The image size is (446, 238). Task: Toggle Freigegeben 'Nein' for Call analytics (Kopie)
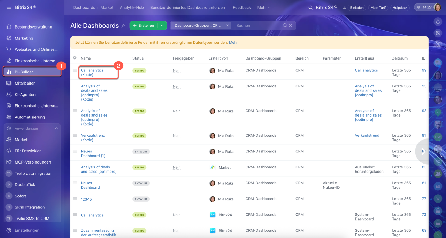(x=177, y=70)
